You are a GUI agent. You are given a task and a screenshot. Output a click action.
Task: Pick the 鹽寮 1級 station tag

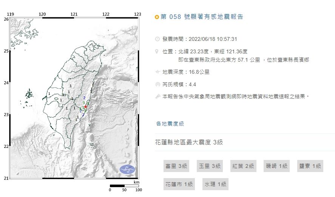pos(310,166)
